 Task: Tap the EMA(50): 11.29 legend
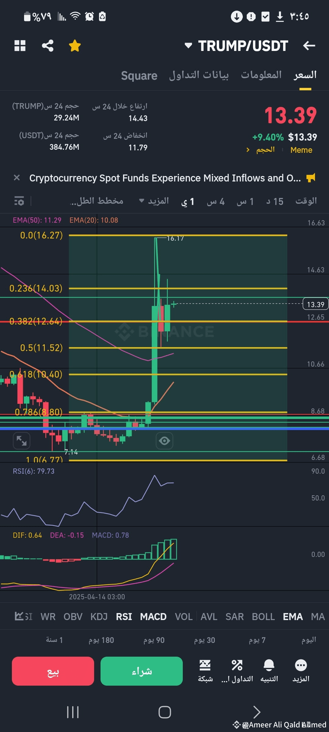pyautogui.click(x=37, y=220)
